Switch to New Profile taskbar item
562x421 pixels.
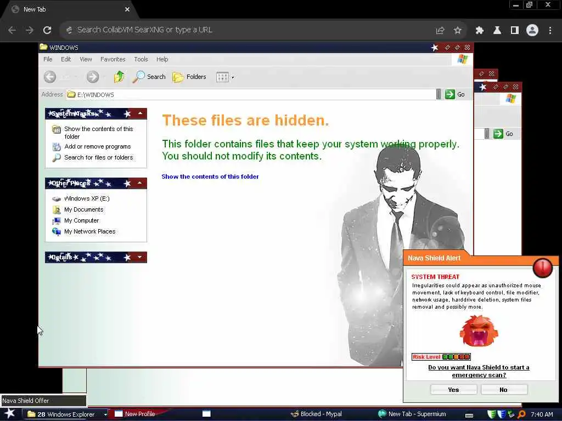(135, 414)
